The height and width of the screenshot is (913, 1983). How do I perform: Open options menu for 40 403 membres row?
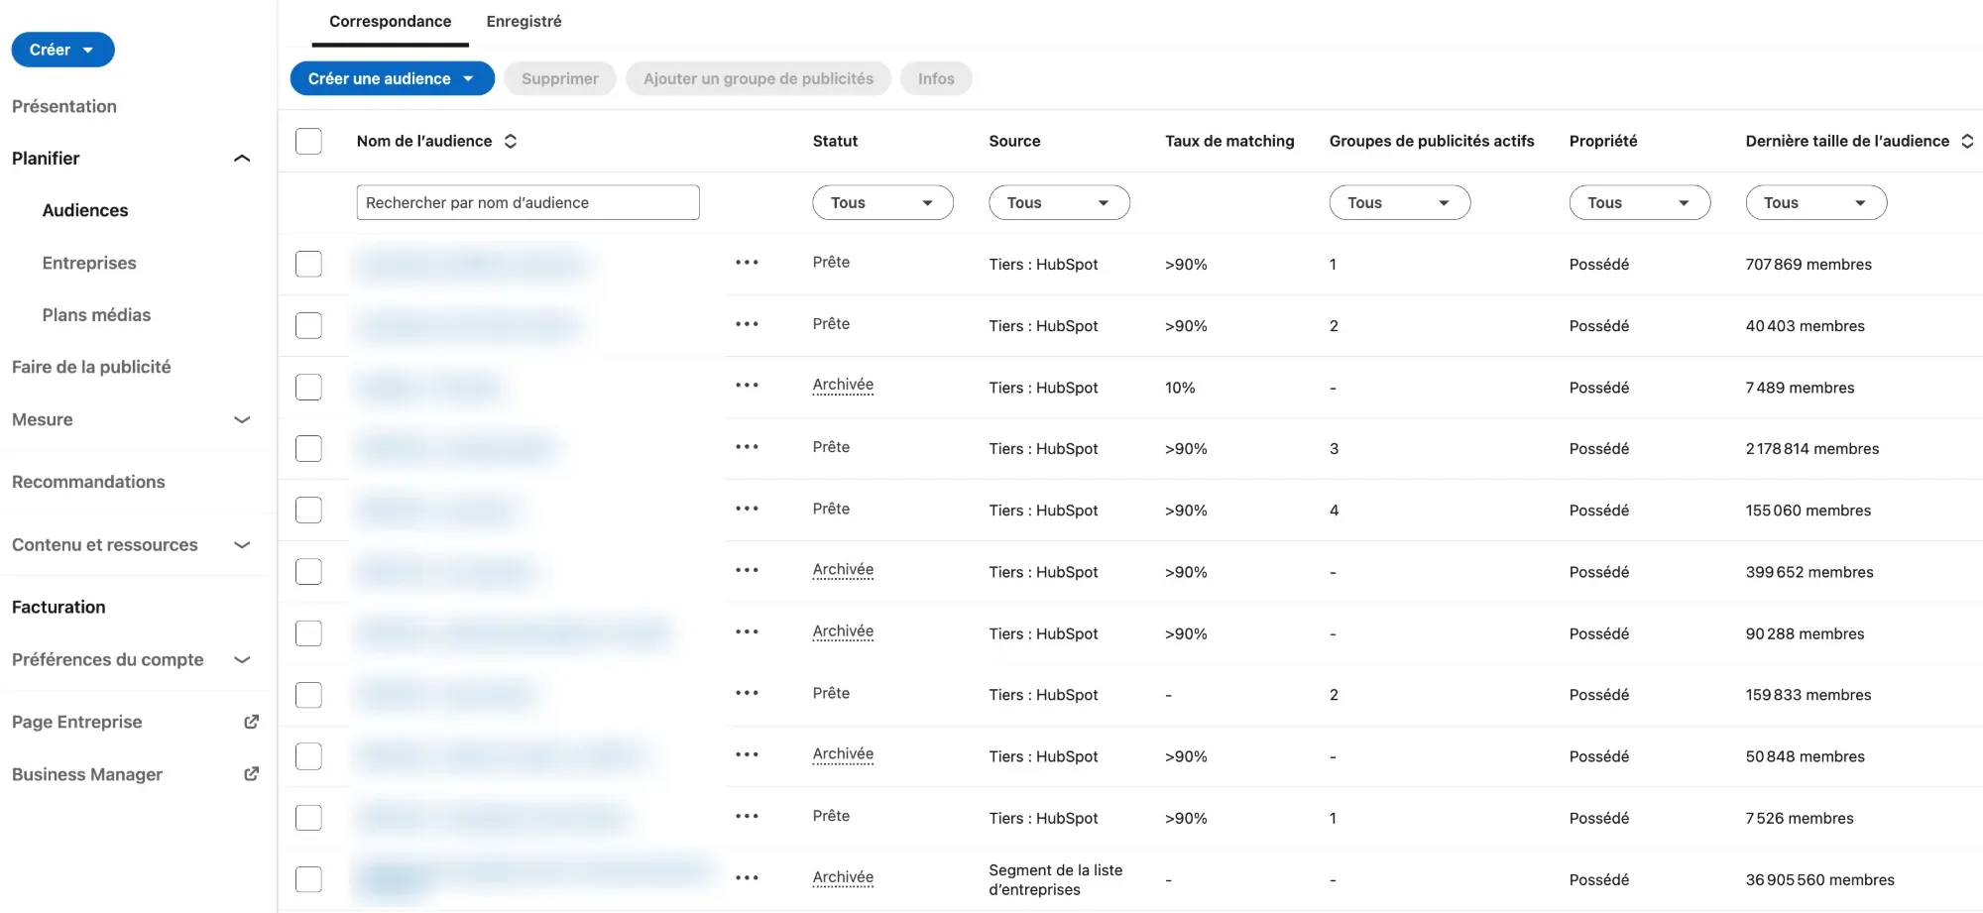coord(747,324)
